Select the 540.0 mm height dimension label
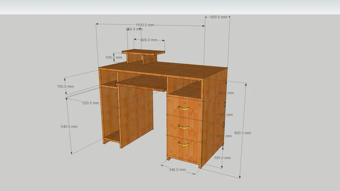This screenshot has width=340, height=191. (69, 126)
